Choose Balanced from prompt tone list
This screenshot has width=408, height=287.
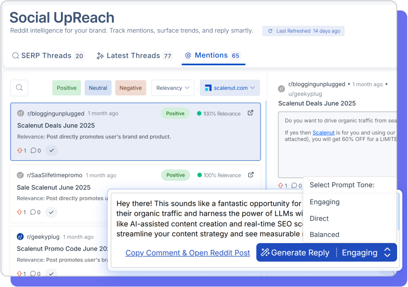pyautogui.click(x=325, y=234)
